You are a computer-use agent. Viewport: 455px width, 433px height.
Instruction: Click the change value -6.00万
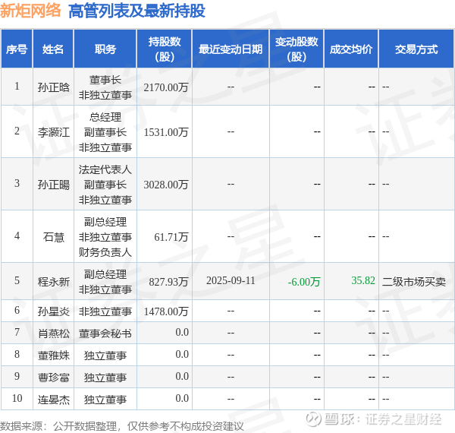pyautogui.click(x=304, y=282)
